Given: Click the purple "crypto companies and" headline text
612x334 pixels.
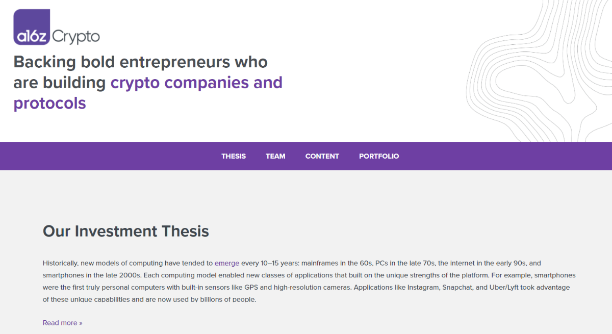Looking at the screenshot, I should click(196, 82).
